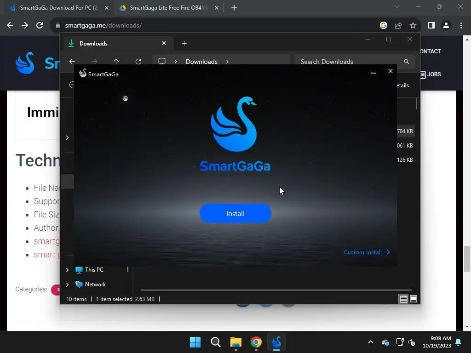Screen dimensions: 471x353
Task: Go forward in Chrome
Action: 25,26
